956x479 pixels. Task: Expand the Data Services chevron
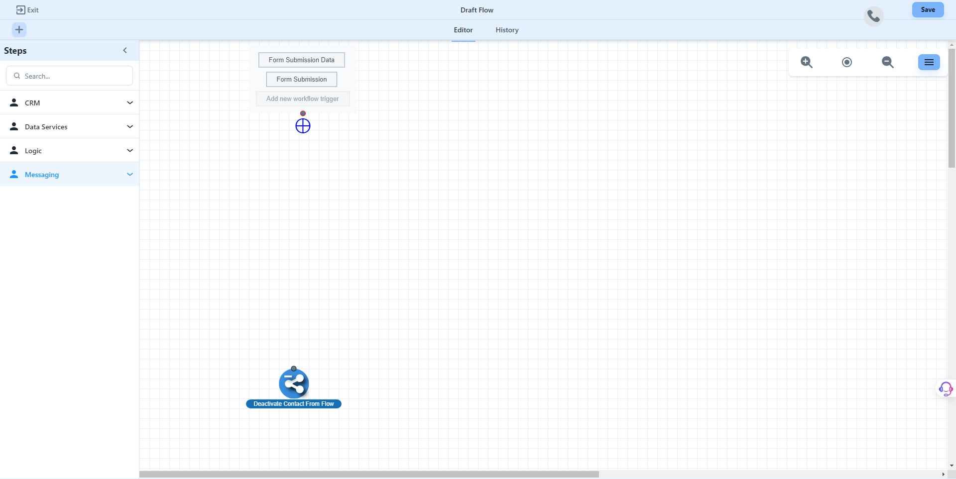coord(130,126)
